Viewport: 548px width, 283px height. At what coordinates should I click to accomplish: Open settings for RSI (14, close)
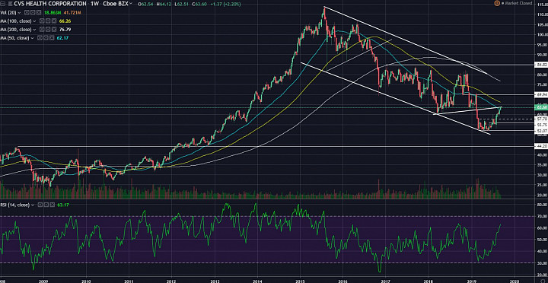46,205
